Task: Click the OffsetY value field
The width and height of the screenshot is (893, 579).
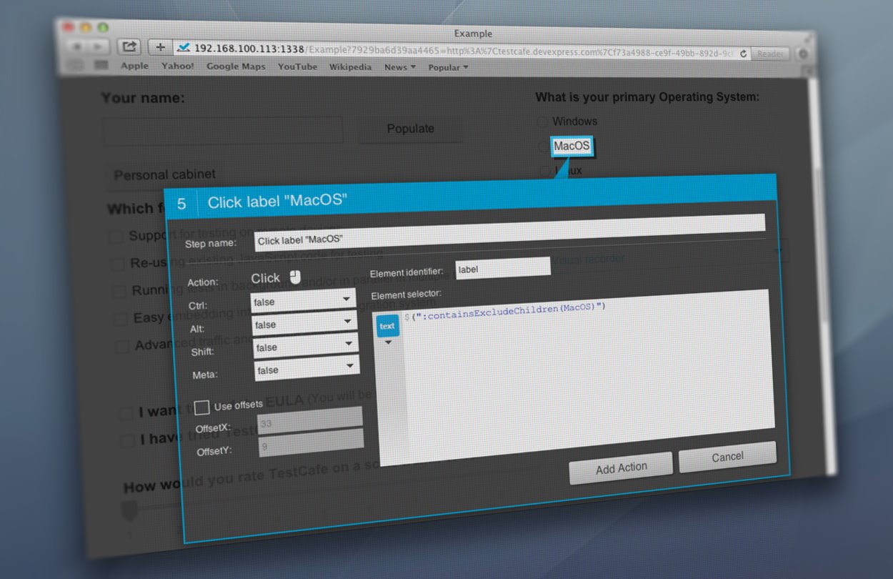Action: pos(310,442)
